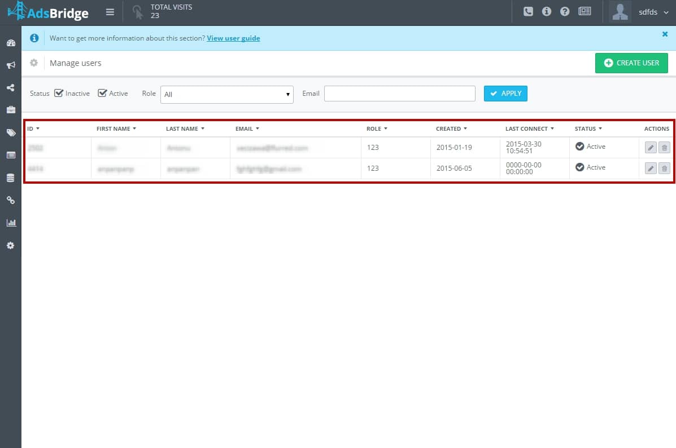Open the bar chart statistics sidebar icon
The width and height of the screenshot is (676, 448).
[11, 223]
